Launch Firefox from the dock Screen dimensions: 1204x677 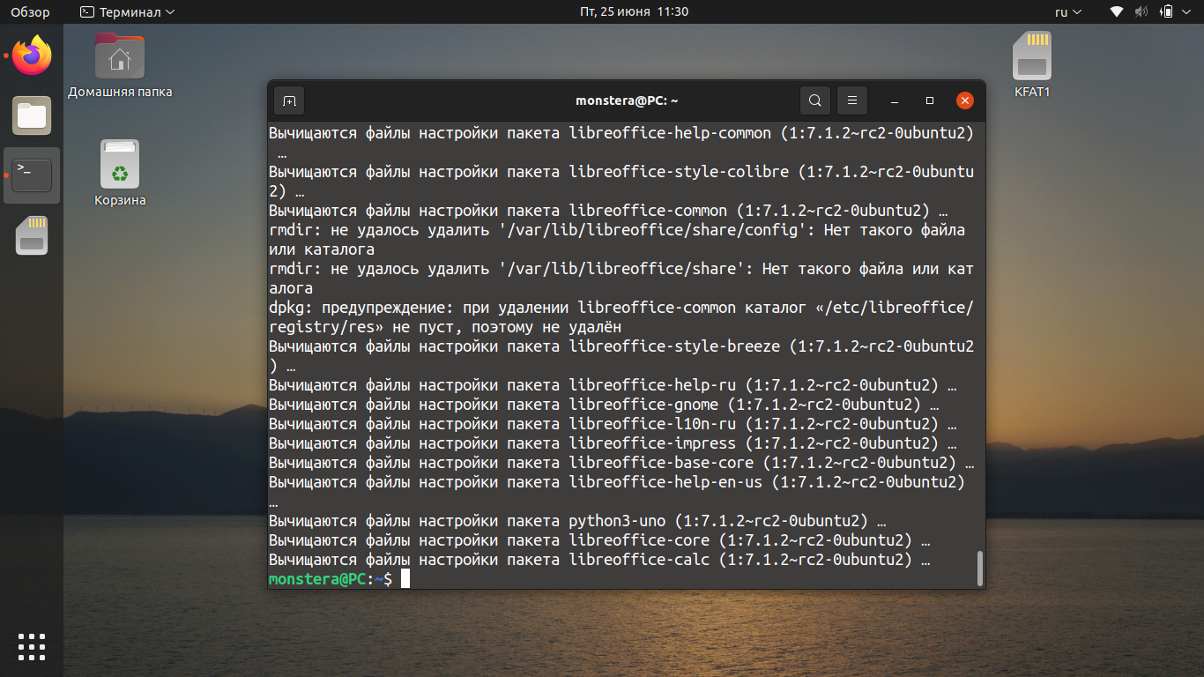coord(32,56)
